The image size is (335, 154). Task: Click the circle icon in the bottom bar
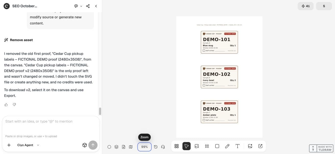[x=109, y=147]
